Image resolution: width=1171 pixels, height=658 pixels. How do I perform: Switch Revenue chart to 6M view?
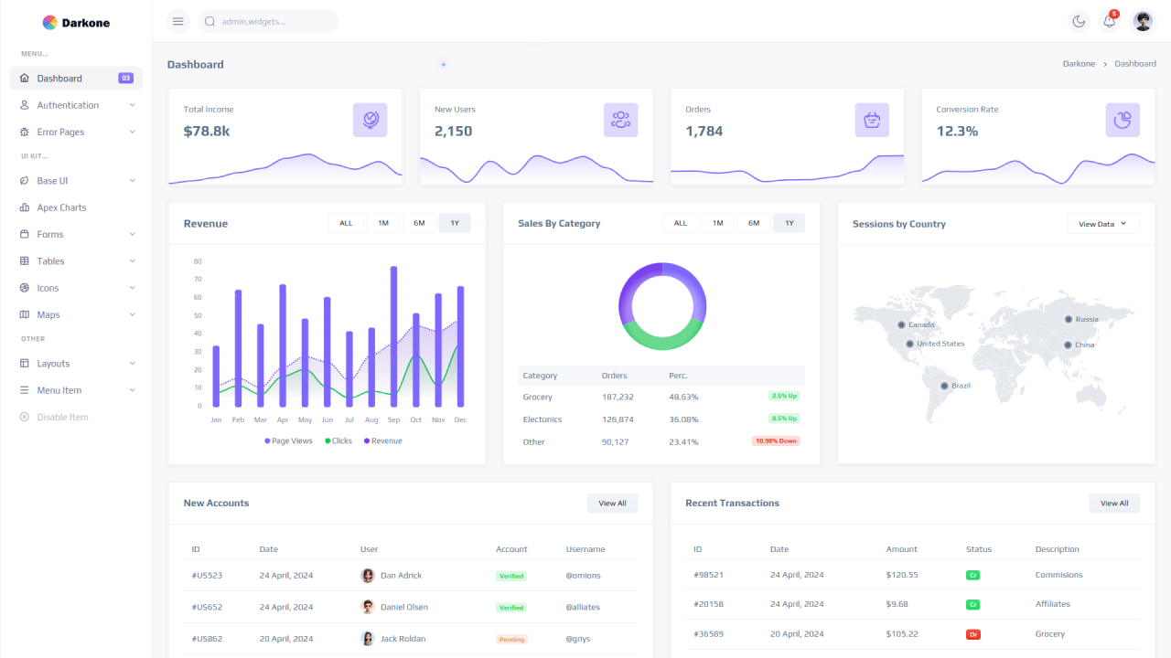coord(419,222)
